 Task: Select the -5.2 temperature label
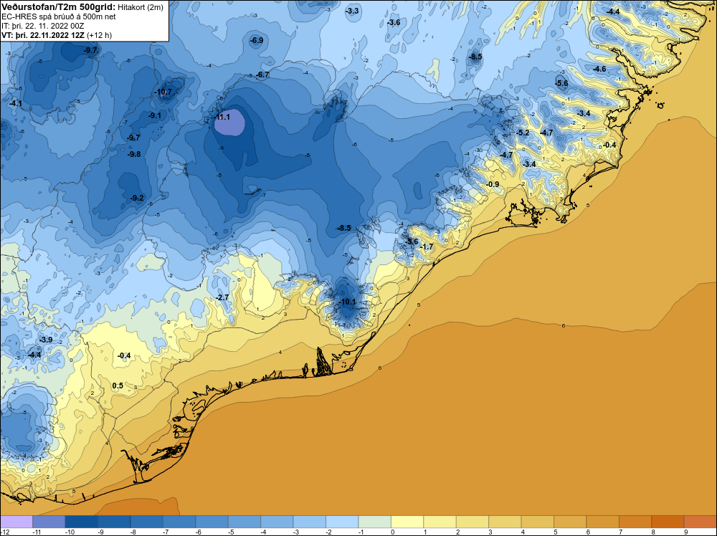523,133
